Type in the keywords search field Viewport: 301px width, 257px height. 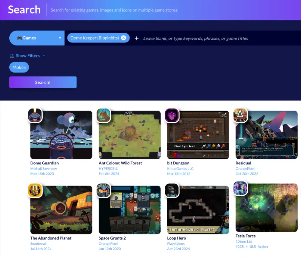coord(211,38)
